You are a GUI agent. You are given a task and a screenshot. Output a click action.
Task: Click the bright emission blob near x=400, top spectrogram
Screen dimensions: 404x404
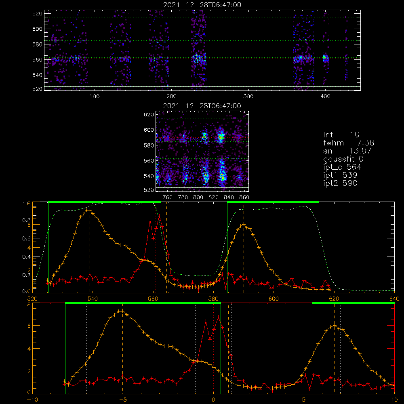[325, 58]
